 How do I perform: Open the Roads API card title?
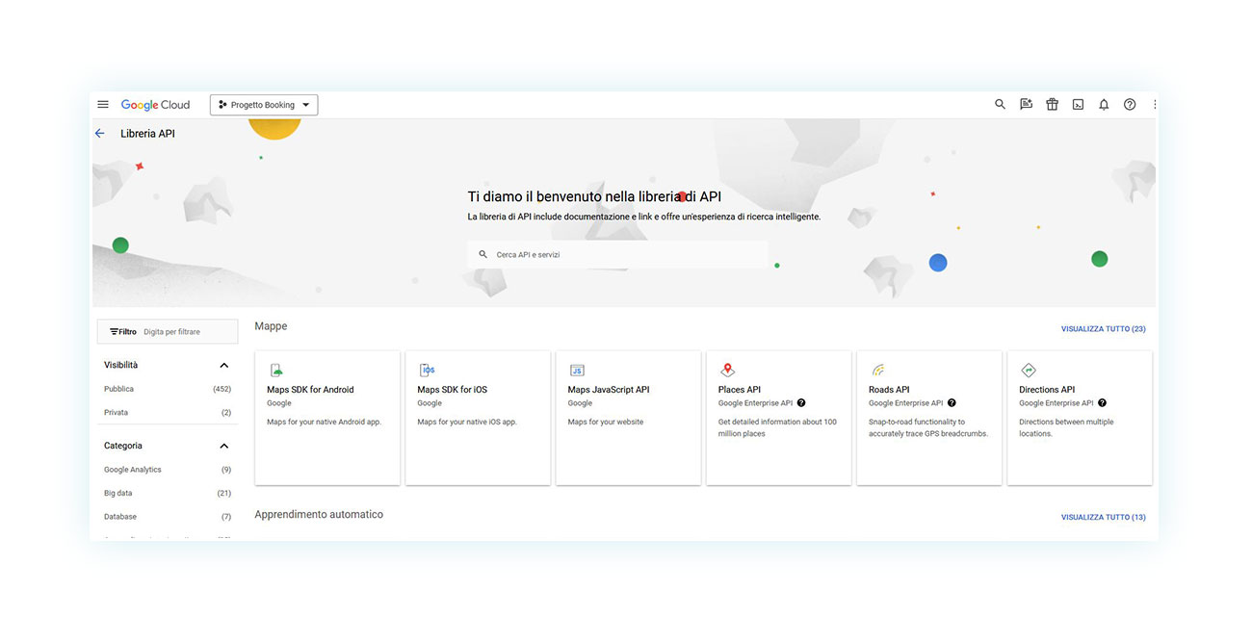889,390
